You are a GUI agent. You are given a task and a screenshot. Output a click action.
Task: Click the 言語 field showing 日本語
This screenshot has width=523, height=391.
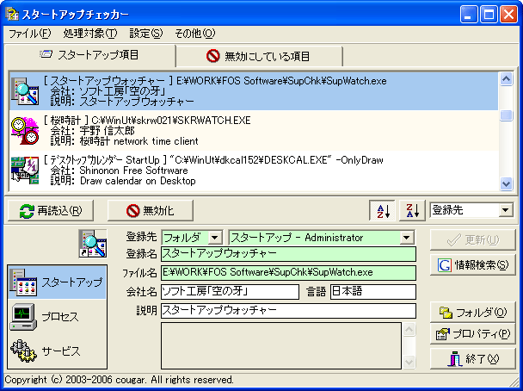coord(373,292)
